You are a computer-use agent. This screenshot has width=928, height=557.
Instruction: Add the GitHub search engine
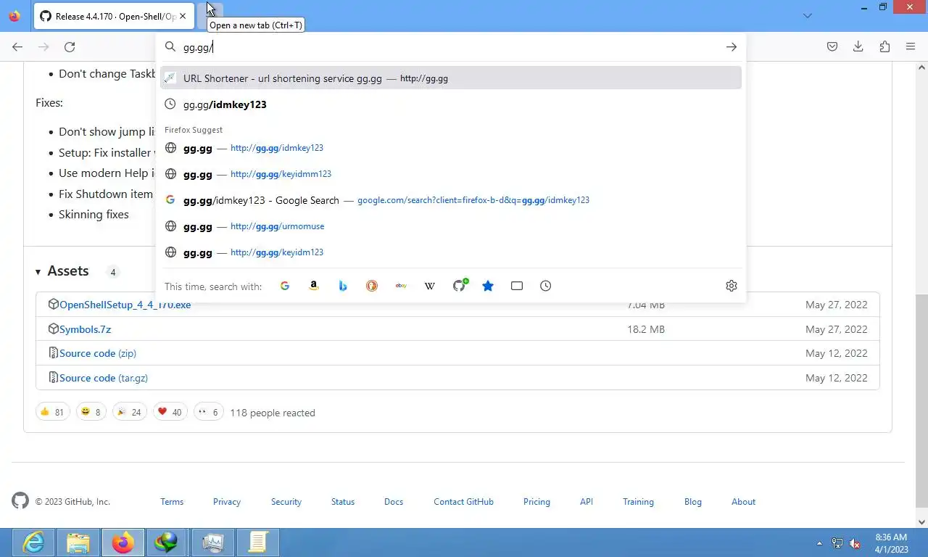tap(460, 286)
